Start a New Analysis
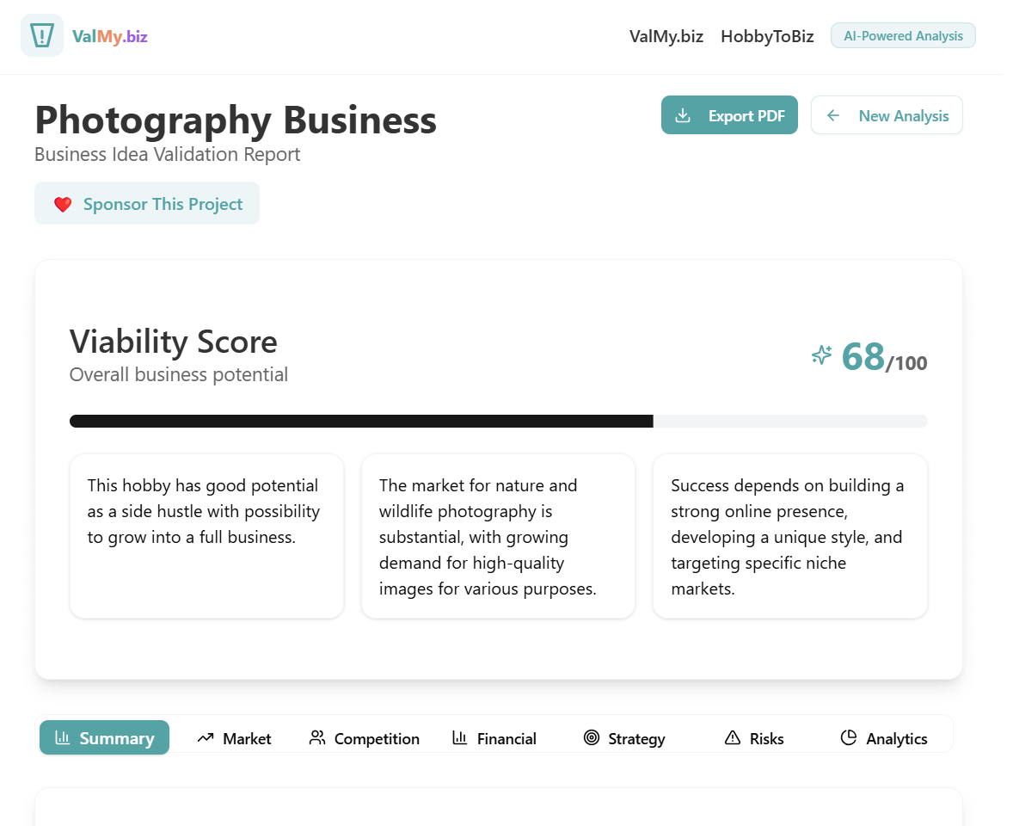 pyautogui.click(x=887, y=115)
